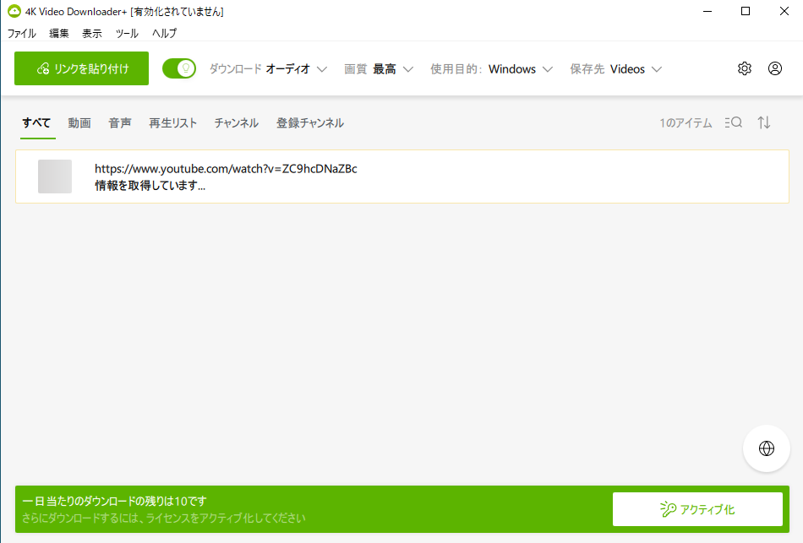Open the ツール menu
This screenshot has height=543, width=803.
127,33
